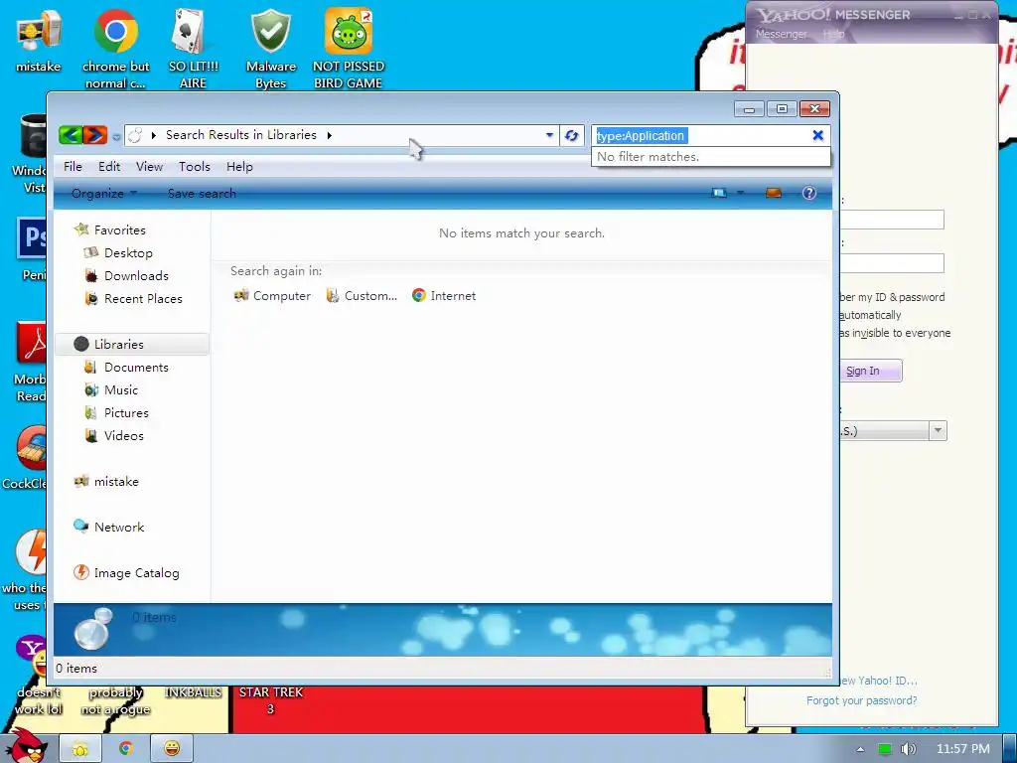Select Libraries in the navigation pane

tap(119, 345)
